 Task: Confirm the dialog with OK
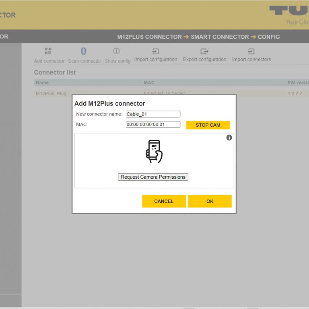pyautogui.click(x=210, y=201)
